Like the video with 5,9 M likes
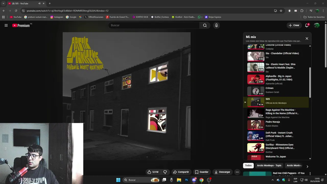The width and height of the screenshot is (327, 184). click(x=153, y=172)
